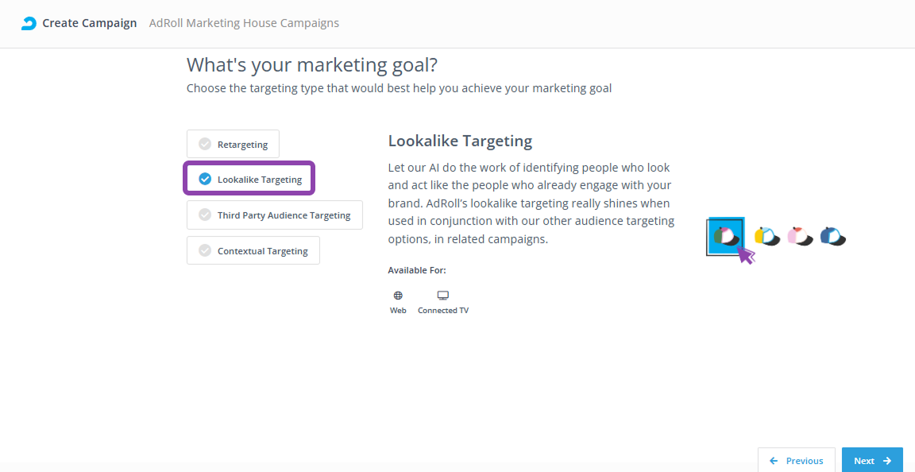915x472 pixels.
Task: Click the pink cap illustration
Action: coord(800,236)
